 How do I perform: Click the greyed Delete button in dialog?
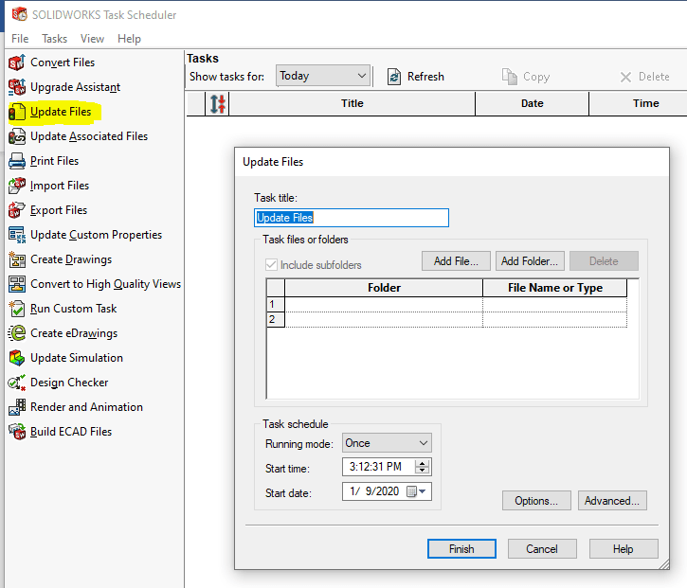604,261
